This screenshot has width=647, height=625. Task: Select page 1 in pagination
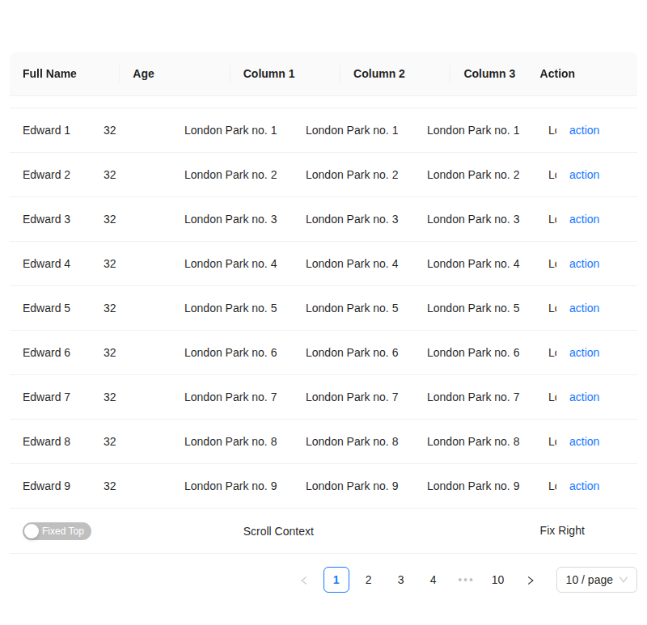tap(336, 580)
